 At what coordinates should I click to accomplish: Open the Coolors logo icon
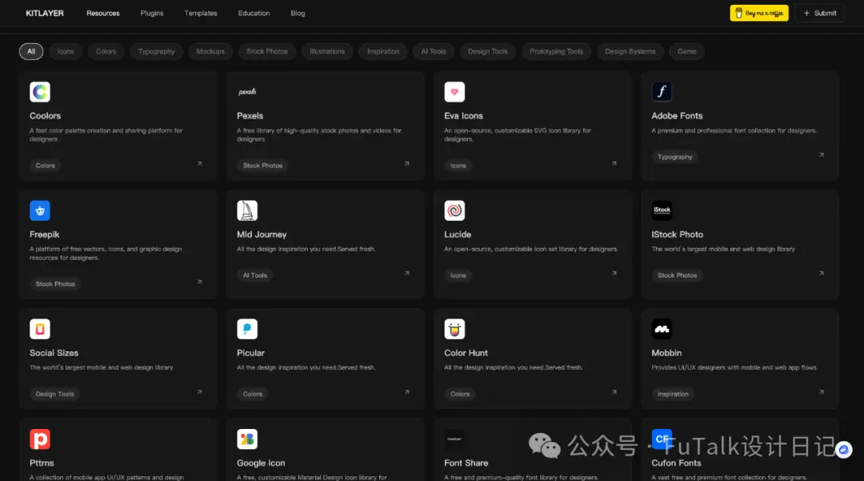[40, 92]
